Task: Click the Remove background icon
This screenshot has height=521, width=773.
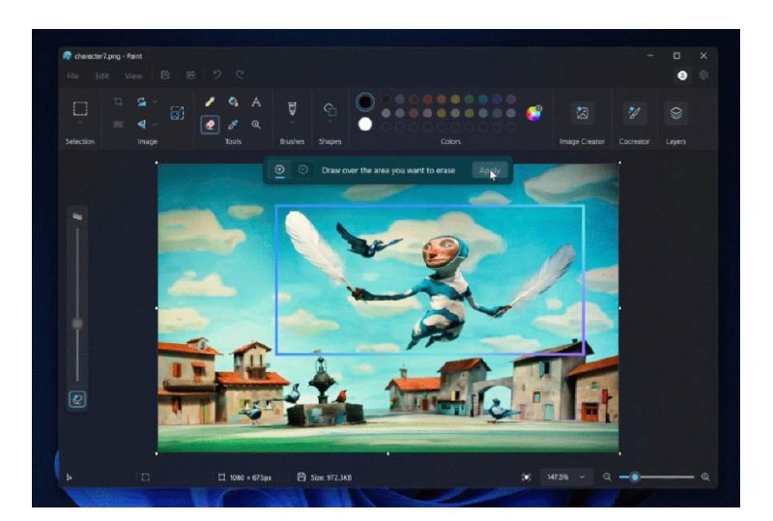Action: click(118, 125)
